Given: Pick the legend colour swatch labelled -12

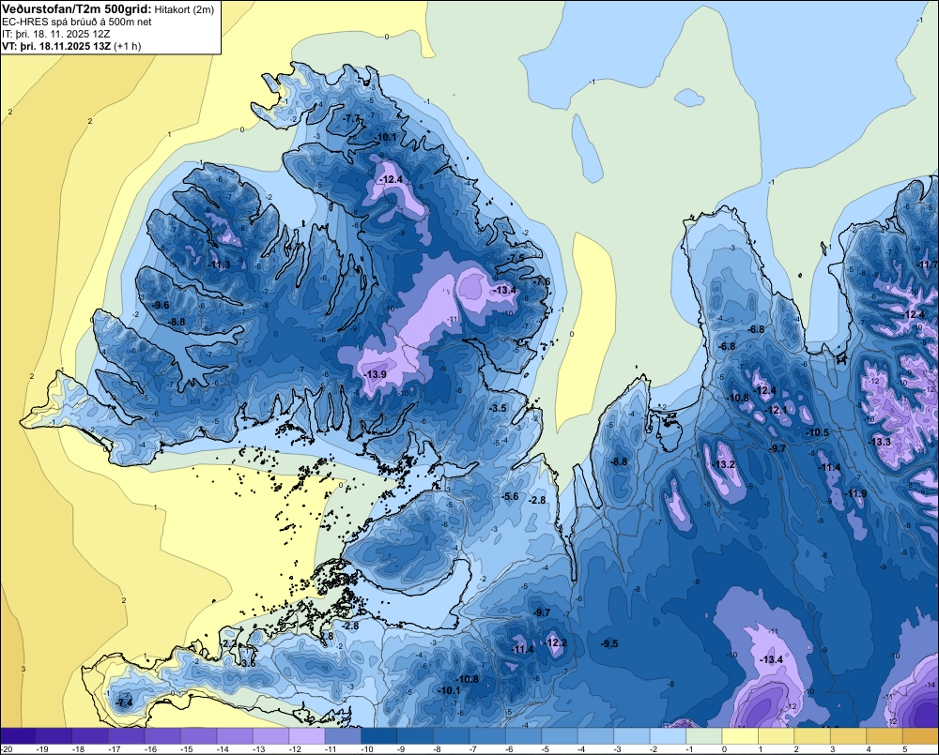Looking at the screenshot, I should point(307,735).
